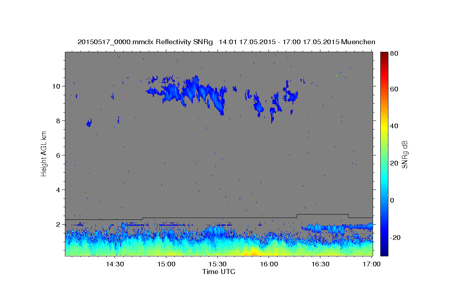Viewport: 461px width, 307px height.
Task: Click the 'Height AGL km' axis label
Action: click(44, 154)
